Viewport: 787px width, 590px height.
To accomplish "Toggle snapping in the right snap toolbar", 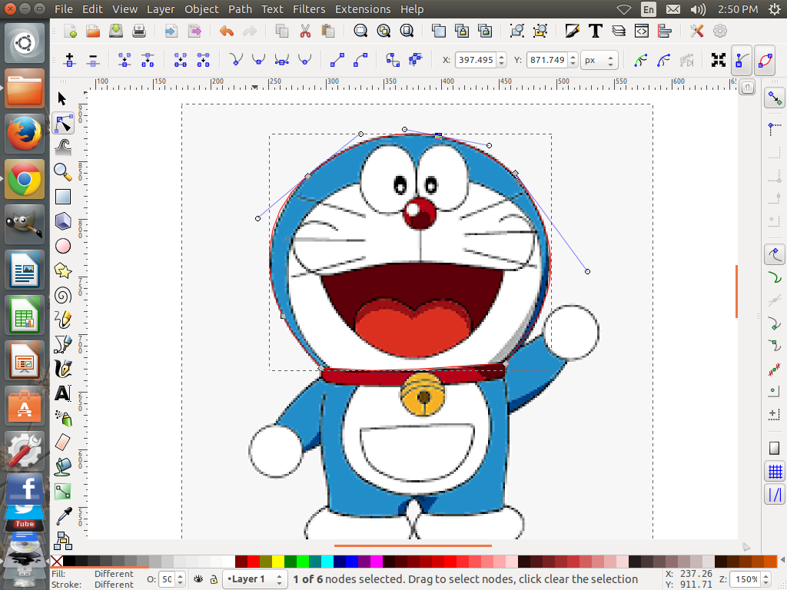I will click(x=774, y=98).
